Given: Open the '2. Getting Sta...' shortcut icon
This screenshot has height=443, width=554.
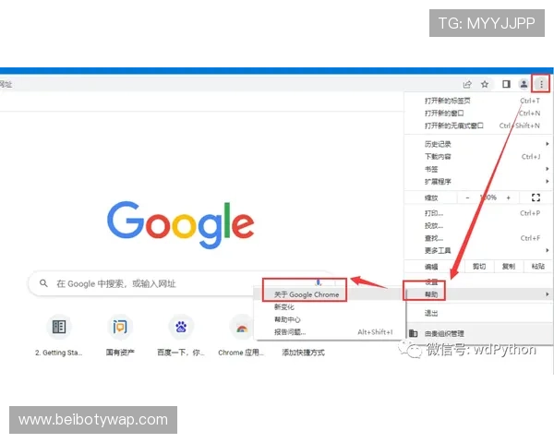Looking at the screenshot, I should 59,327.
